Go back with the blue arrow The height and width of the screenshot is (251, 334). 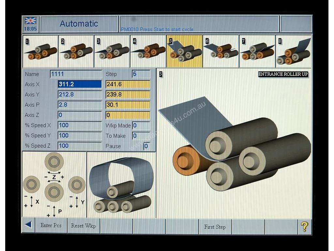click(28, 226)
